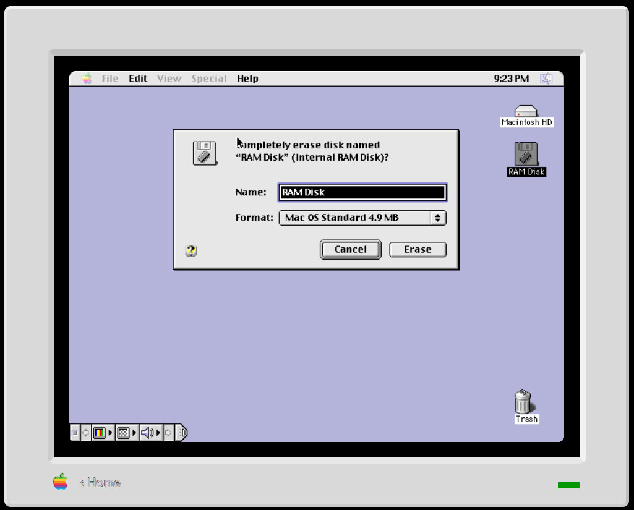The image size is (634, 510).
Task: Click the Trash icon on desktop
Action: point(523,402)
